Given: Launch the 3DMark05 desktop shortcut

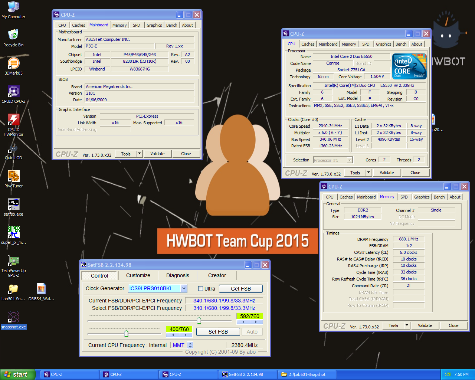Looking at the screenshot, I should [x=13, y=66].
